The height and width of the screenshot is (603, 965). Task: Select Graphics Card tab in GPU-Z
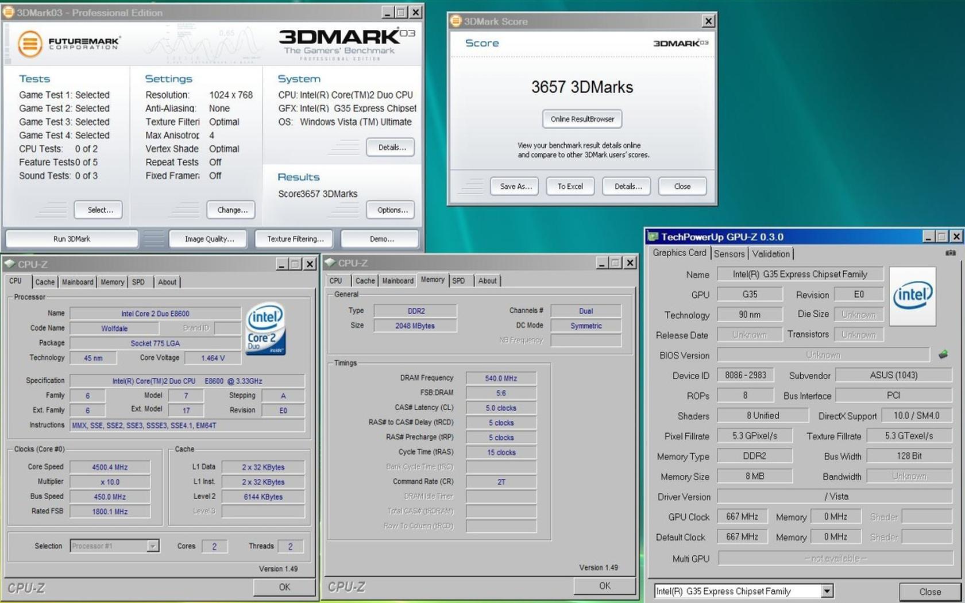[680, 253]
